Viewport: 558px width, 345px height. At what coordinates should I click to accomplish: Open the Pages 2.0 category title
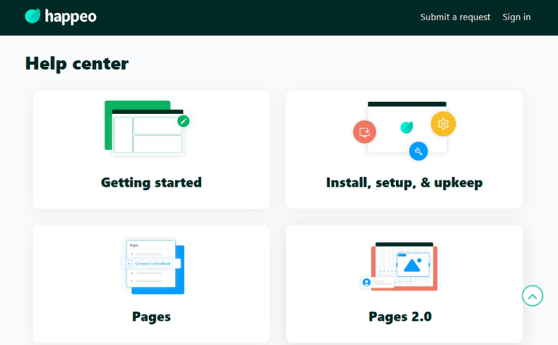point(400,317)
